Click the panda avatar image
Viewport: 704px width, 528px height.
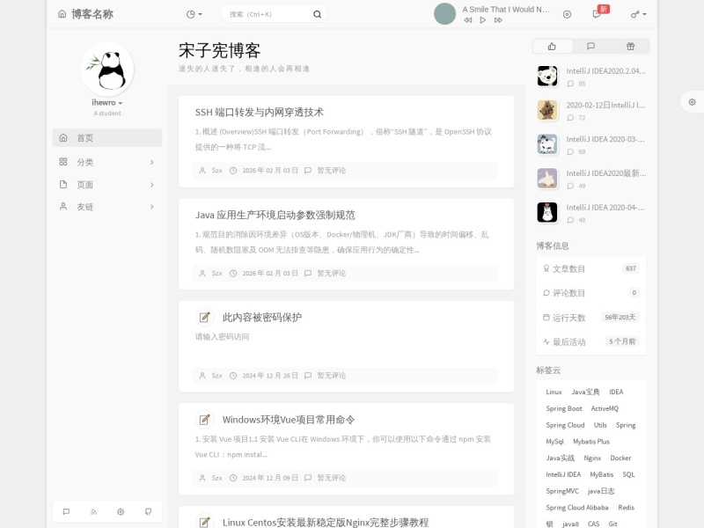tap(107, 69)
